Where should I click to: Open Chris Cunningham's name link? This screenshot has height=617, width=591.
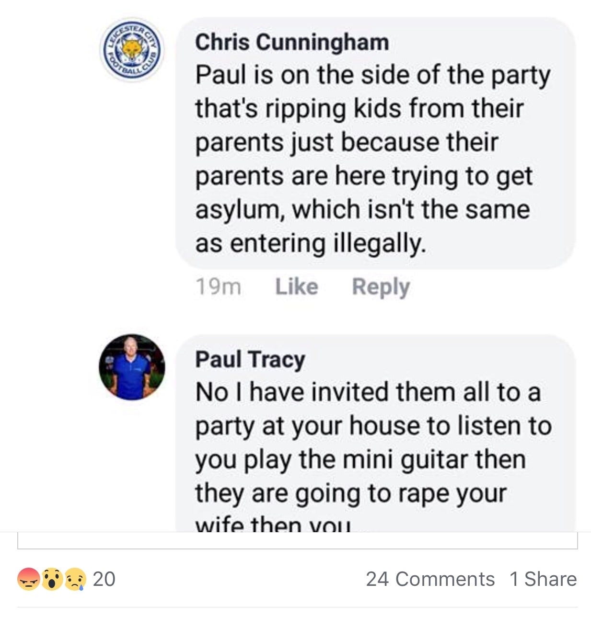click(292, 42)
